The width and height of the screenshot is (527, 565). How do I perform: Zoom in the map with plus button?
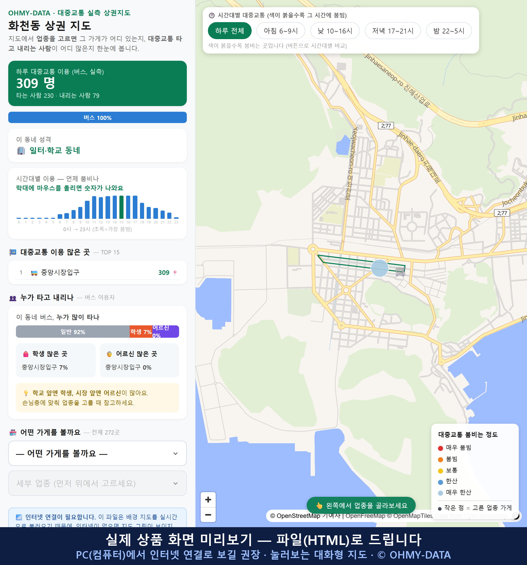coord(208,500)
